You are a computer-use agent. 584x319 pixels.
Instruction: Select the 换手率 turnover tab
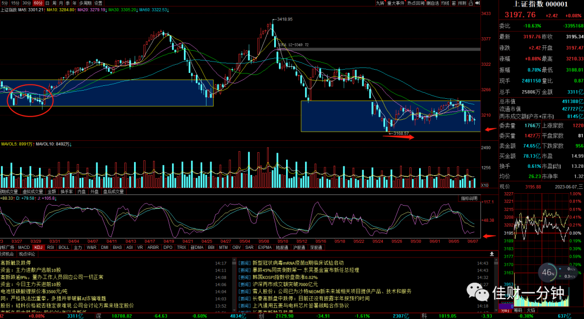point(67,192)
